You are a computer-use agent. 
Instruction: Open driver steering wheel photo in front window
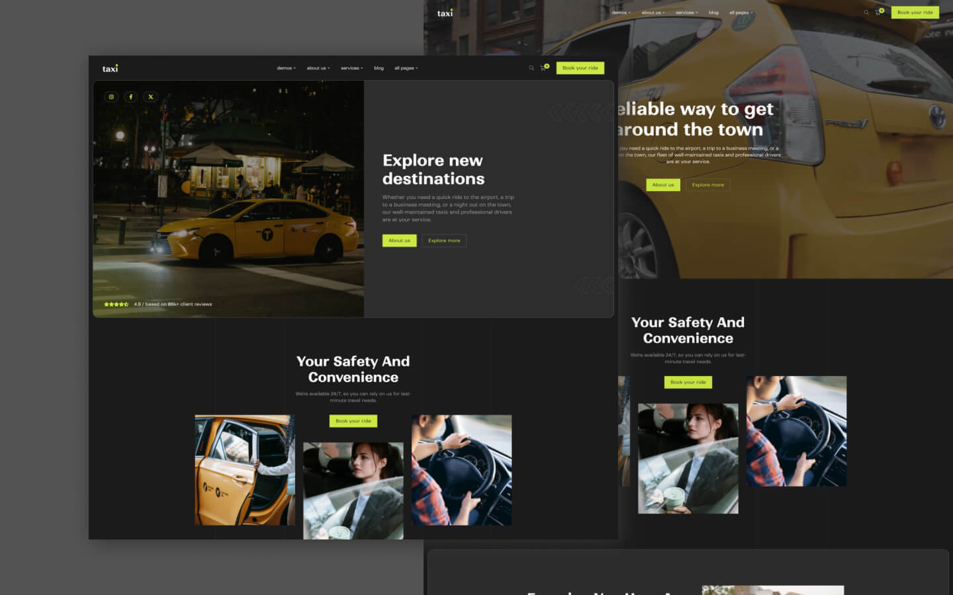click(x=462, y=470)
